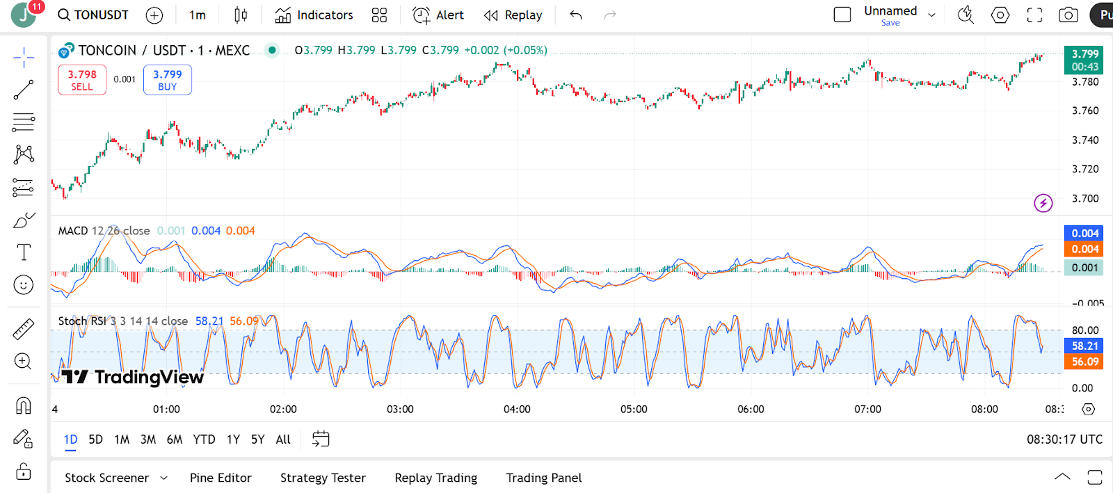Open the Indicators dialog
The height and width of the screenshot is (493, 1113).
(314, 15)
